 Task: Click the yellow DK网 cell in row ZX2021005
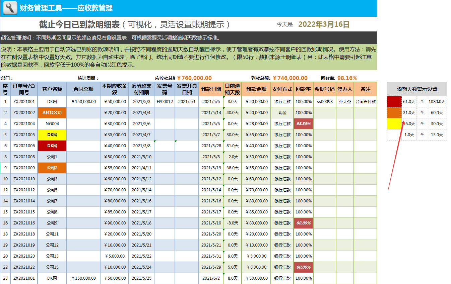[52, 135]
